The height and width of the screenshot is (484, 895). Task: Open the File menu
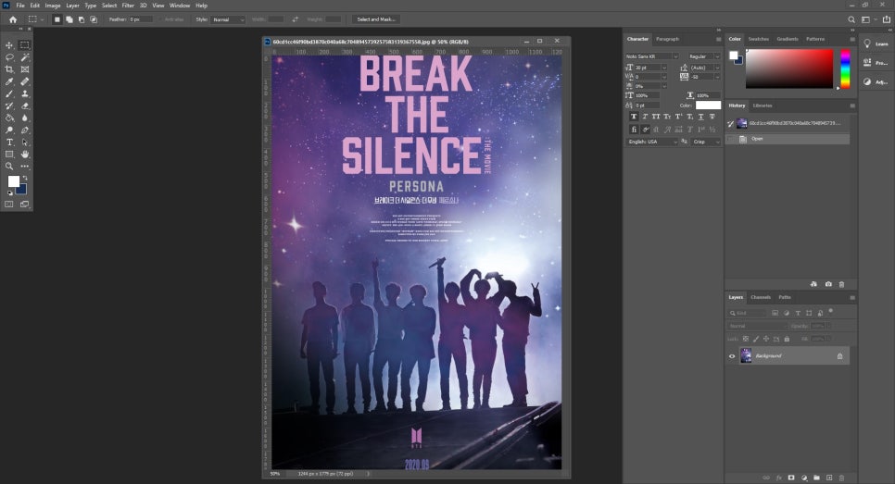(x=20, y=6)
